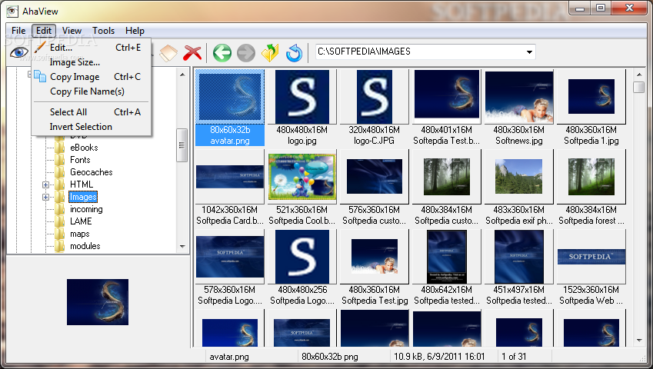Click the thumbnail pane scrollbar thumb
The height and width of the screenshot is (369, 653).
point(639,88)
